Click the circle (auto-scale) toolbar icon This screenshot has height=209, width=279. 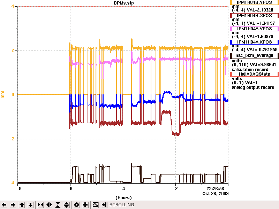tap(76, 205)
